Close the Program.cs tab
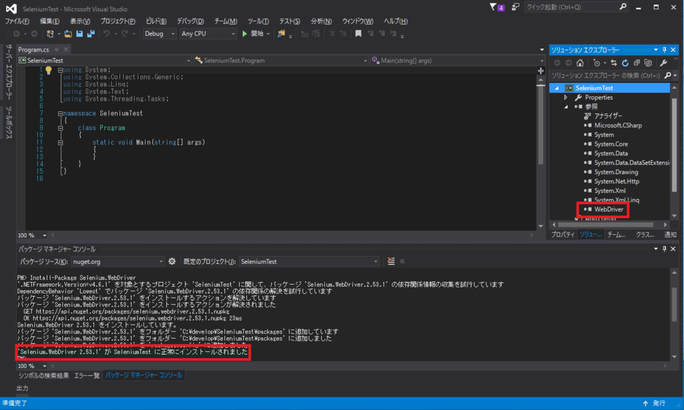The width and height of the screenshot is (684, 410). (x=66, y=49)
